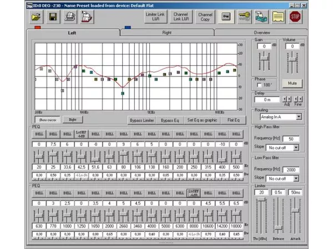This screenshot has width=333, height=249.
Task: Click the Delay Adj right arrow
Action: [x=289, y=99]
